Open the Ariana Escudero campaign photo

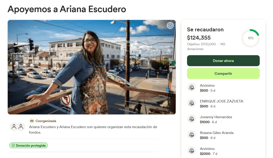92,67
